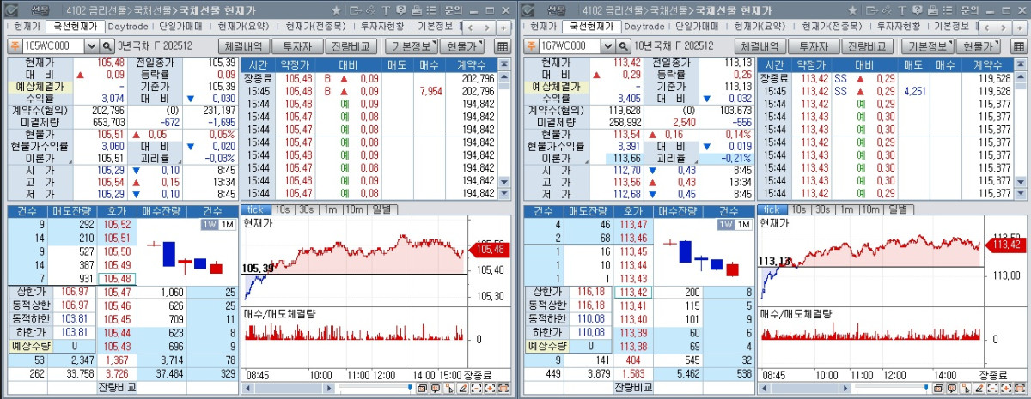Click the font T icon in left window title bar

click(386, 10)
